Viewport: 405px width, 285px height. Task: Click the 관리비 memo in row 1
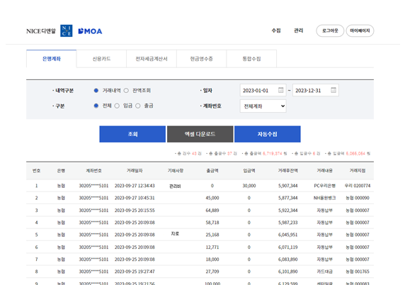point(175,186)
